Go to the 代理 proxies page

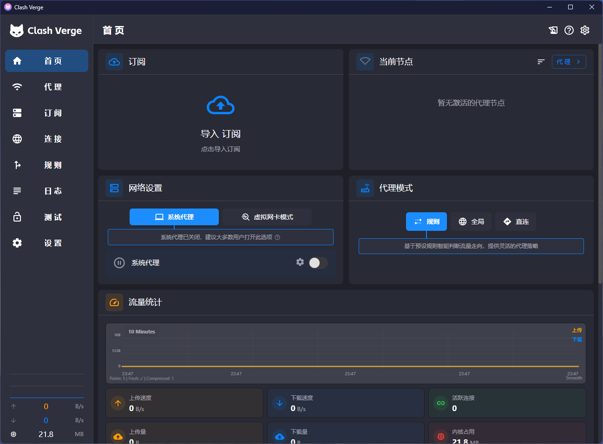[46, 87]
